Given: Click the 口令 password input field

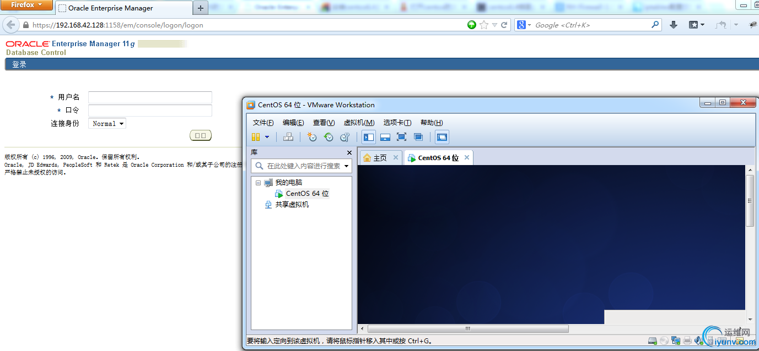Looking at the screenshot, I should click(x=150, y=111).
